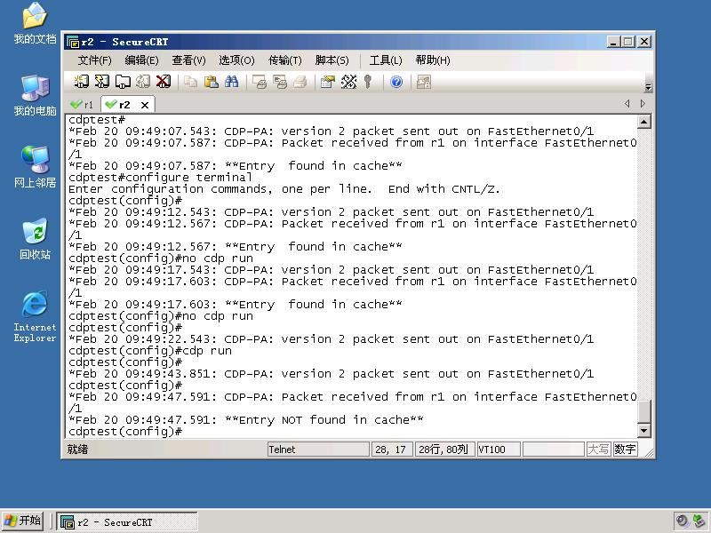The height and width of the screenshot is (533, 711).
Task: Click the grayed printer icon
Action: (300, 82)
